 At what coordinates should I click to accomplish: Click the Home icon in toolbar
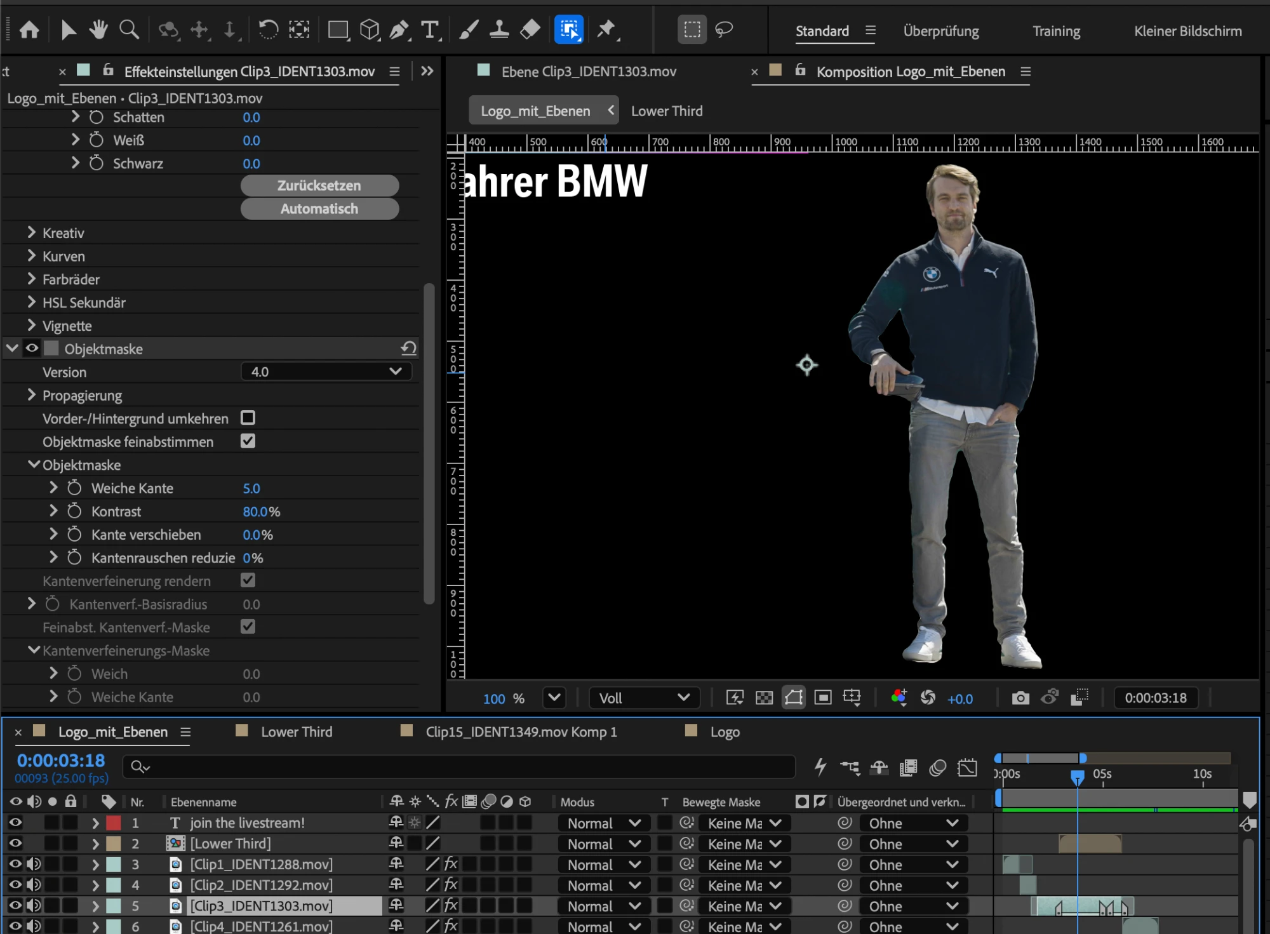coord(29,30)
